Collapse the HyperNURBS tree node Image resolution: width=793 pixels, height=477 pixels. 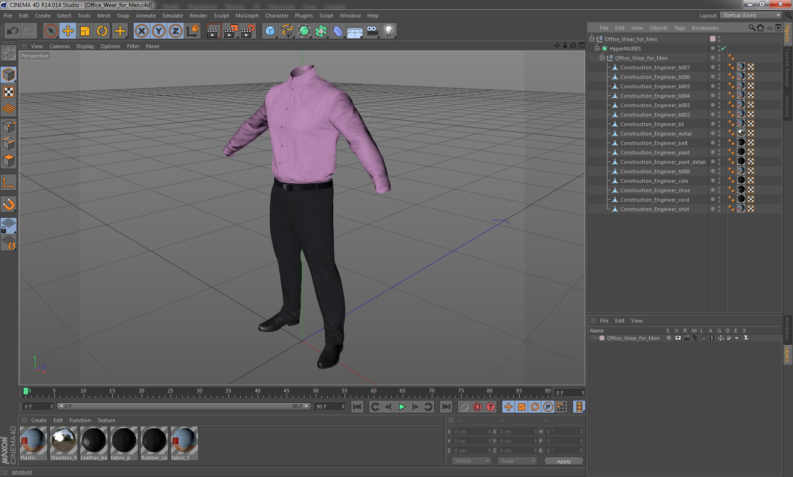597,49
